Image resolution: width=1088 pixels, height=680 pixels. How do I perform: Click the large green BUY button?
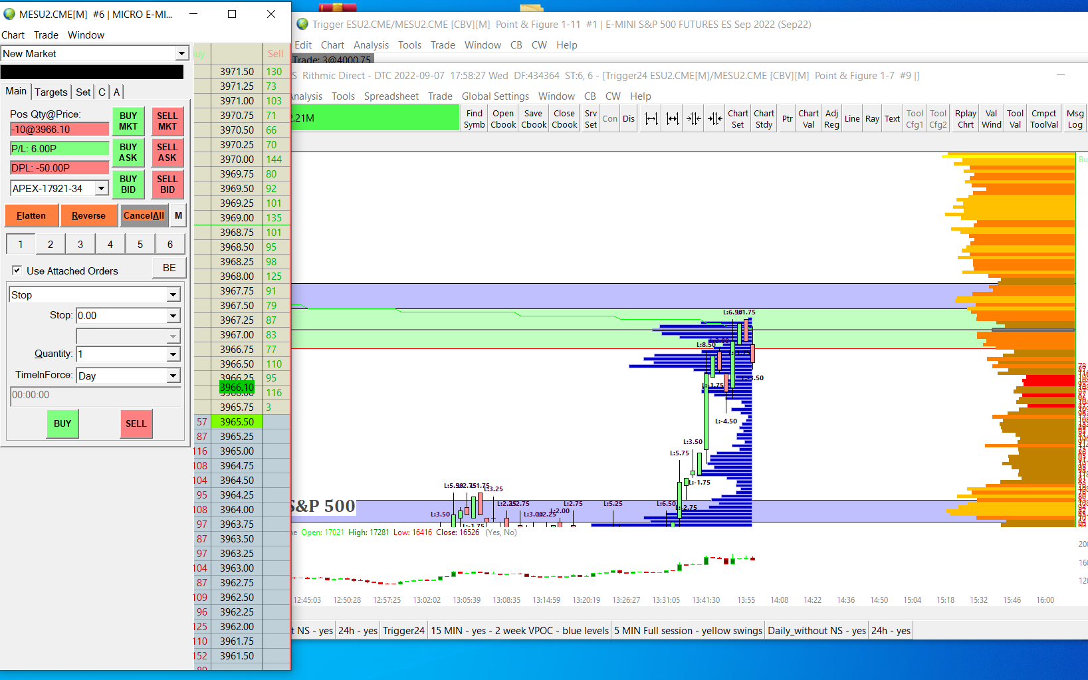click(x=62, y=423)
